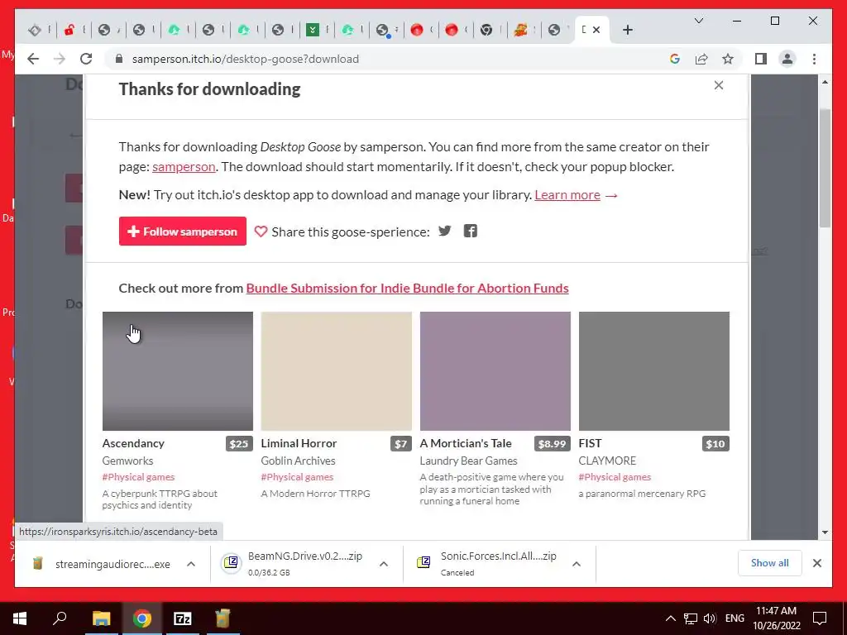Open the Ascendancy game thumbnail
The image size is (847, 635).
(x=178, y=371)
